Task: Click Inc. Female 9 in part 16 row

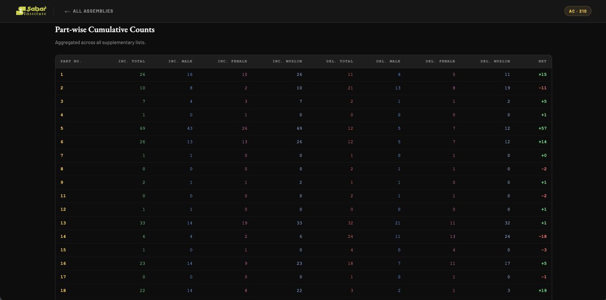Action: pyautogui.click(x=245, y=263)
